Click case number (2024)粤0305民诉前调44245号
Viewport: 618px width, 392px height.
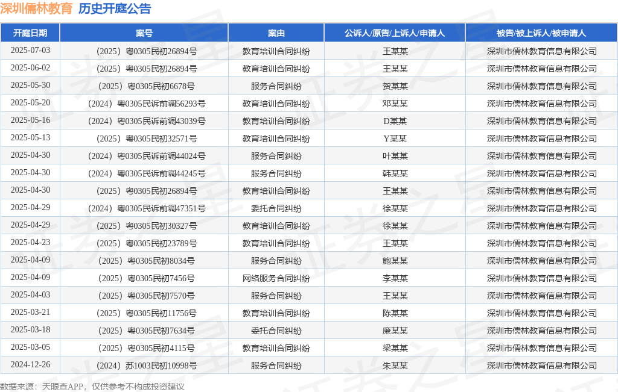147,173
